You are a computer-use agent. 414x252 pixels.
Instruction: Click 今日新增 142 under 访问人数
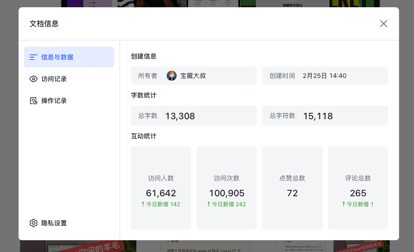[161, 204]
